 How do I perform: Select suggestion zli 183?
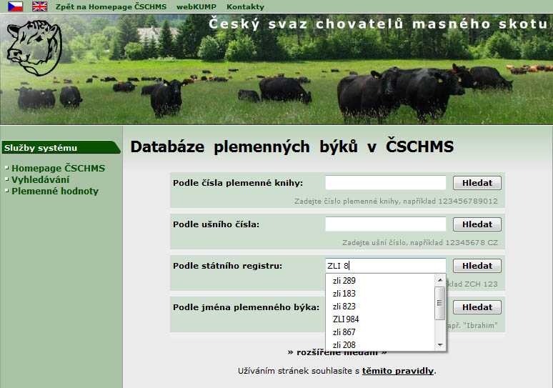point(380,294)
